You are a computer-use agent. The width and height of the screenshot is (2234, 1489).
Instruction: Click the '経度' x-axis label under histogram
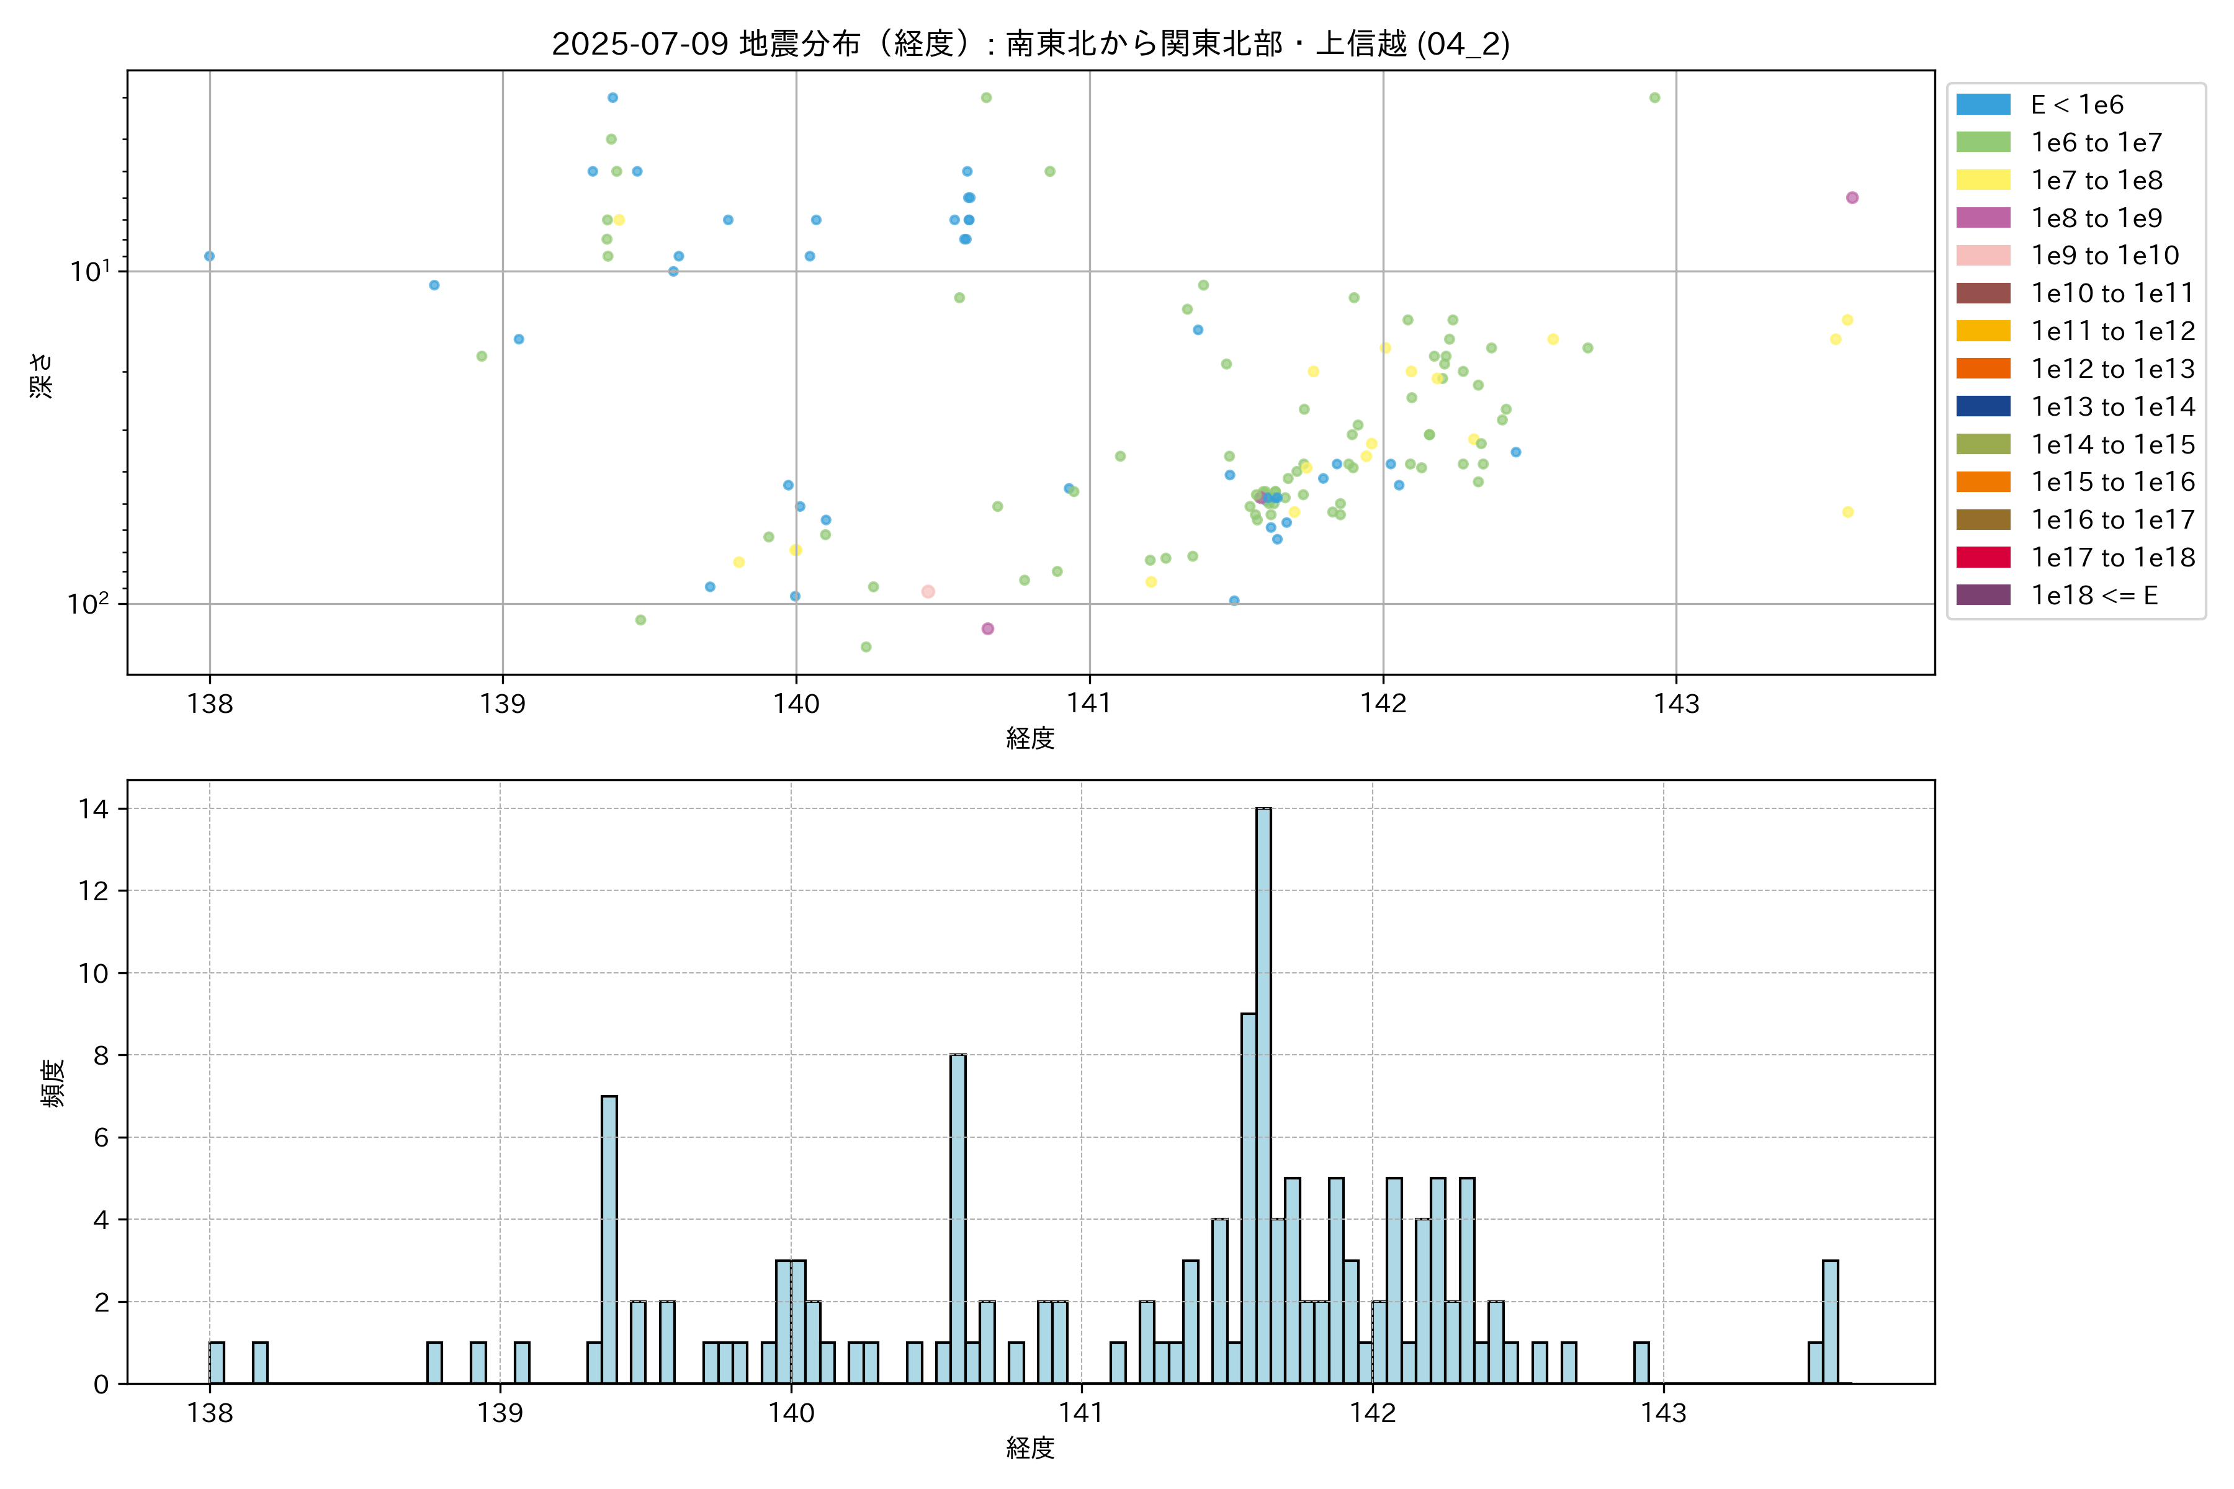pyautogui.click(x=1031, y=1447)
